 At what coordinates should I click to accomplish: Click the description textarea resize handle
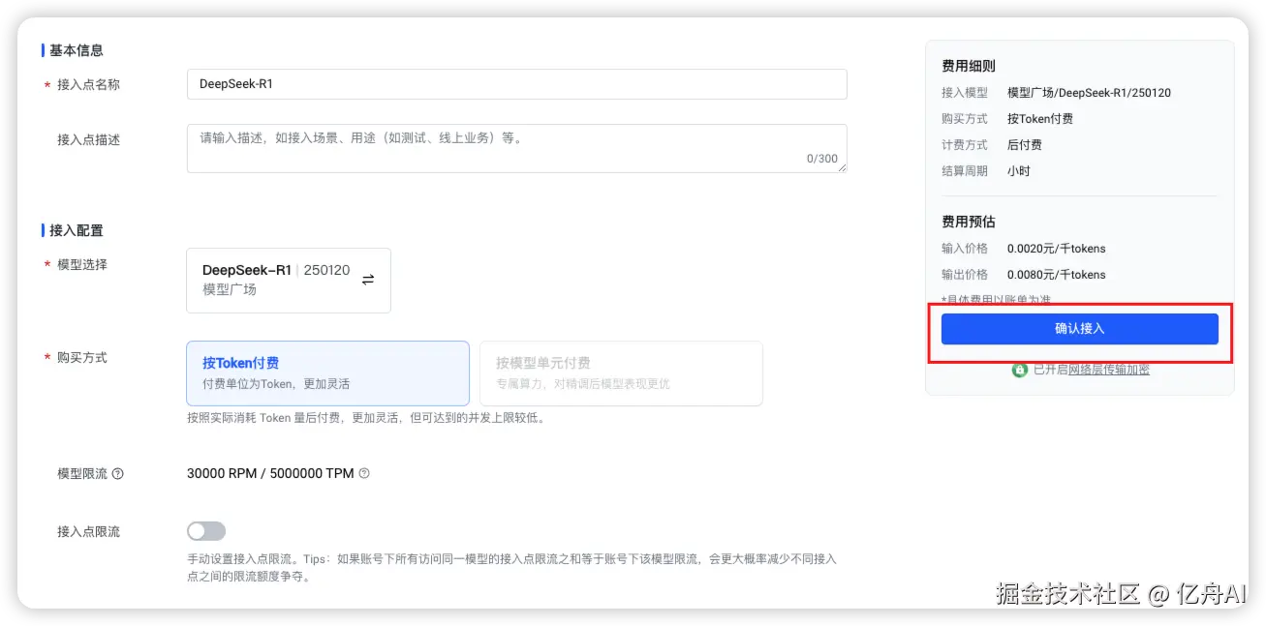point(842,167)
